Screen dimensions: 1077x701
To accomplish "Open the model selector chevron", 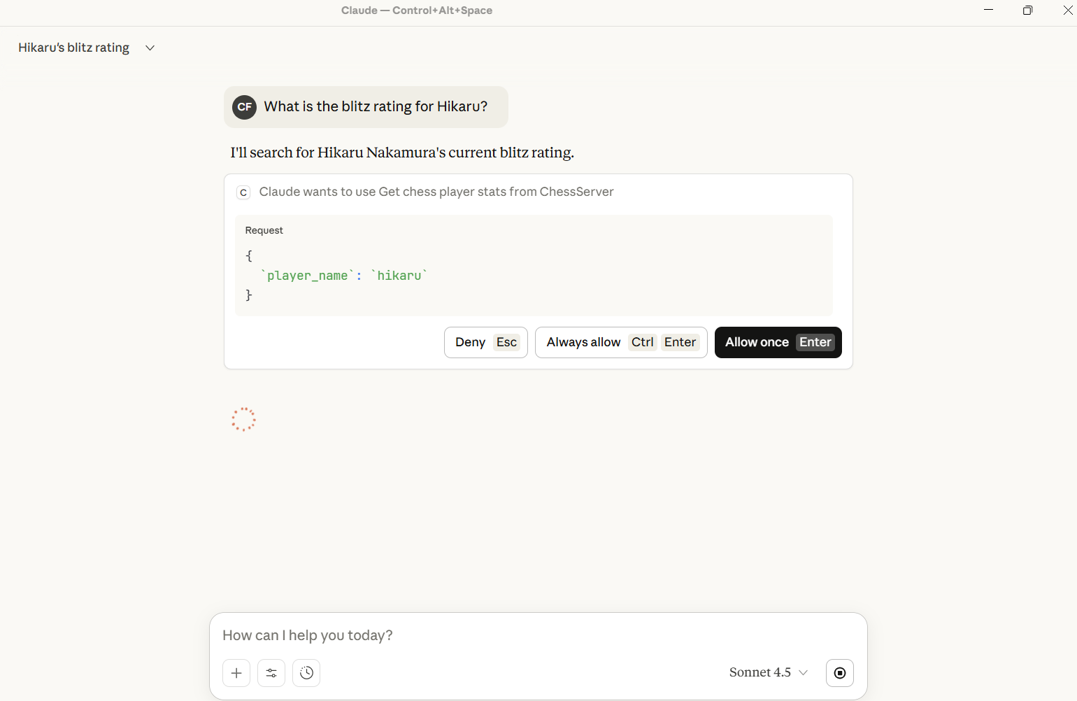I will click(804, 672).
